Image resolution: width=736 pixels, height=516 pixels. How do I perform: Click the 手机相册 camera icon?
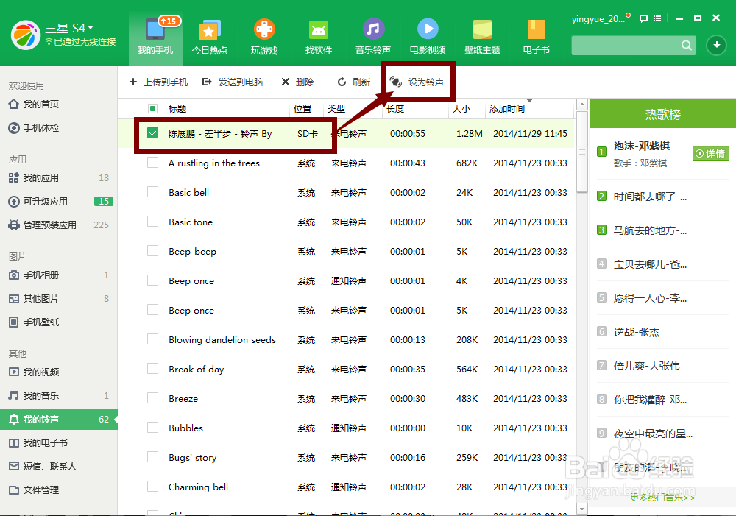pos(14,275)
